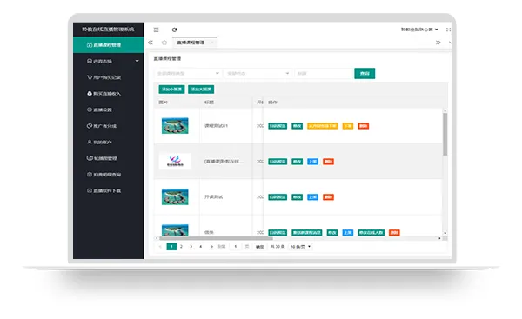
Task: Click the 修改在线人数 button in the last row
Action: 371,233
